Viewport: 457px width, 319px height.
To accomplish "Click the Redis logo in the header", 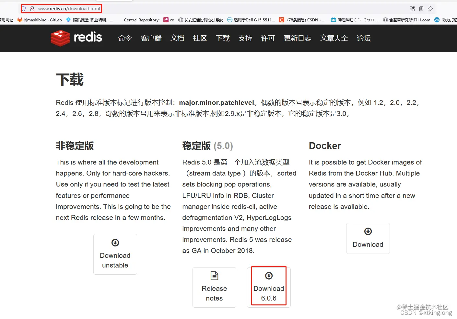I will (76, 38).
